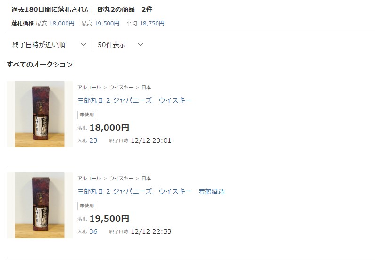
Task: Select アルコール breadcrumb in first listing
Action: (x=89, y=87)
